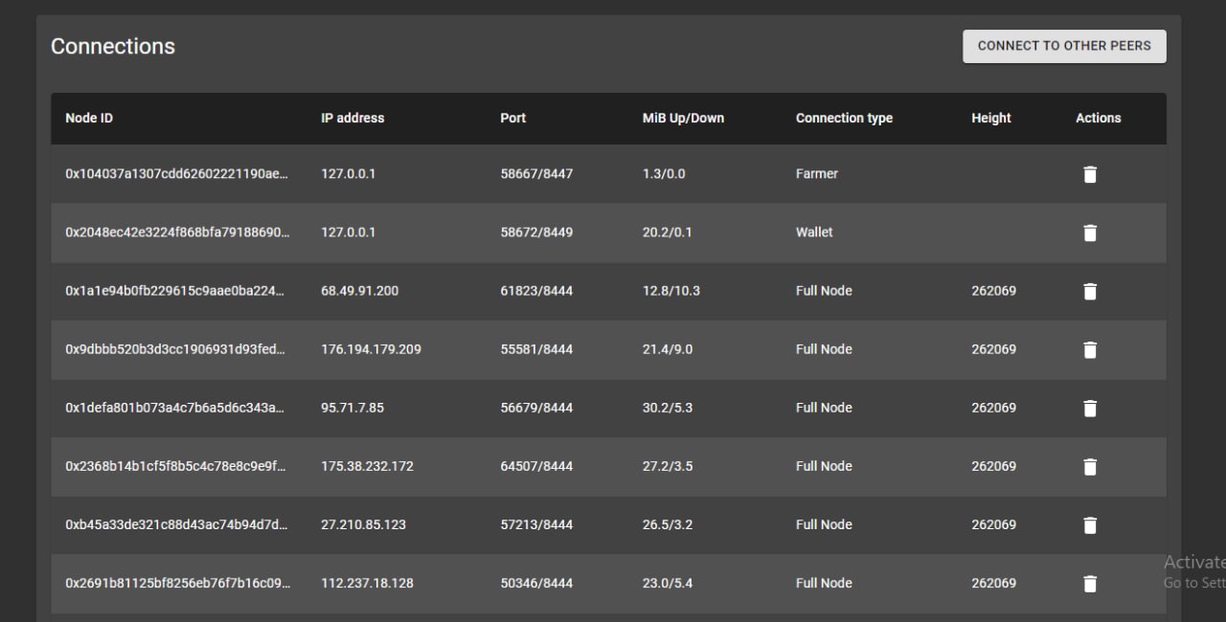This screenshot has height=622, width=1226.
Task: Click the MiB Up/Down column header
Action: tap(683, 118)
